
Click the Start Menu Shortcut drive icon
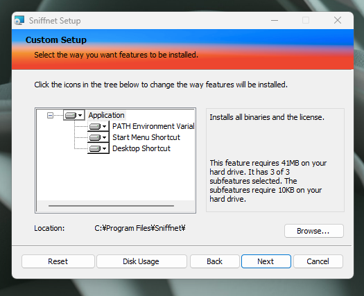coord(95,137)
